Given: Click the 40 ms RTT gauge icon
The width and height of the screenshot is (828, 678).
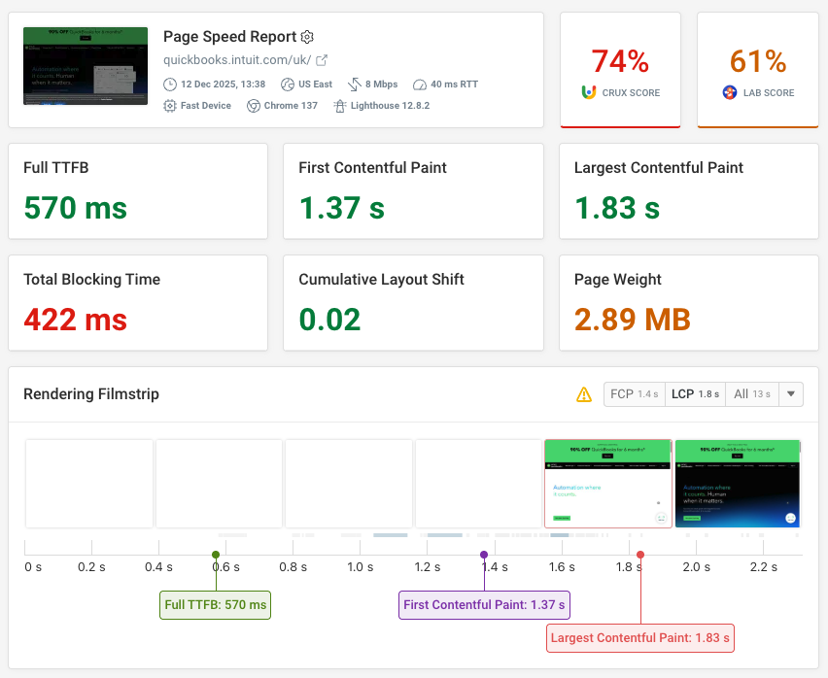Looking at the screenshot, I should tap(419, 84).
